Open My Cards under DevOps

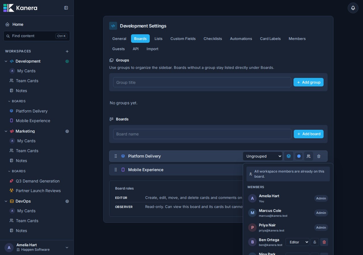[26, 211]
